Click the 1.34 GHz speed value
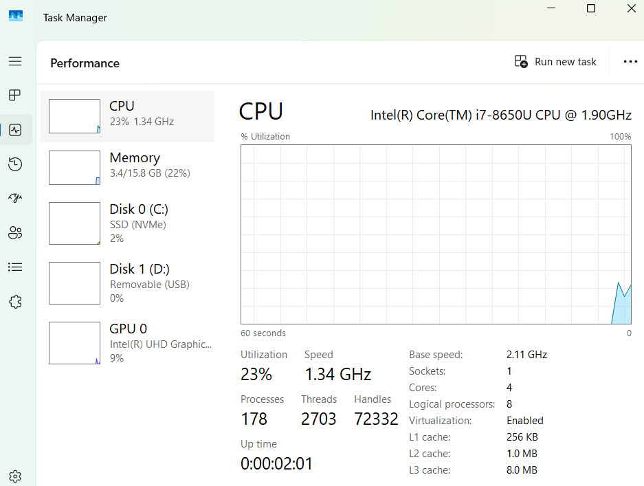The width and height of the screenshot is (644, 486). pos(337,374)
